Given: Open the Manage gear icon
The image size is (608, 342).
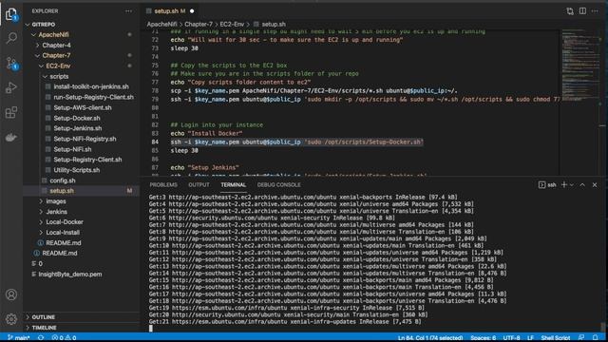Looking at the screenshot, I should click(x=11, y=319).
